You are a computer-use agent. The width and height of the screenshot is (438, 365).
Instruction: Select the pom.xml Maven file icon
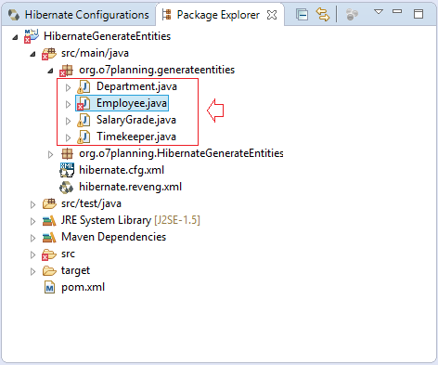[49, 287]
